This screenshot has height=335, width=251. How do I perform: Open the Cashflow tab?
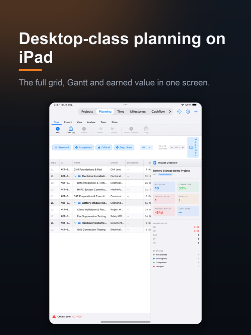click(x=158, y=112)
